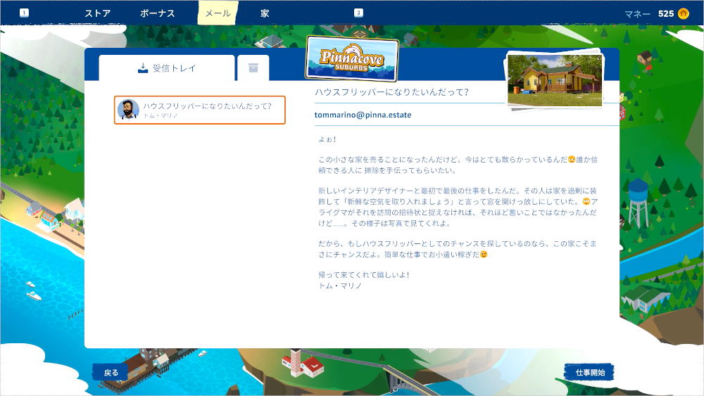Click the money coin icon
The image size is (704, 396).
pyautogui.click(x=684, y=14)
